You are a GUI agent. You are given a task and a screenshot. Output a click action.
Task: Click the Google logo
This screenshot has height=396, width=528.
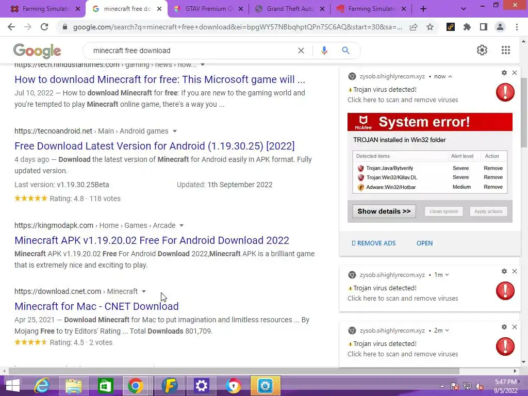(37, 51)
